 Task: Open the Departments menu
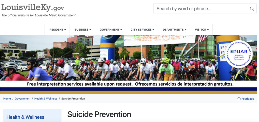coord(175,30)
